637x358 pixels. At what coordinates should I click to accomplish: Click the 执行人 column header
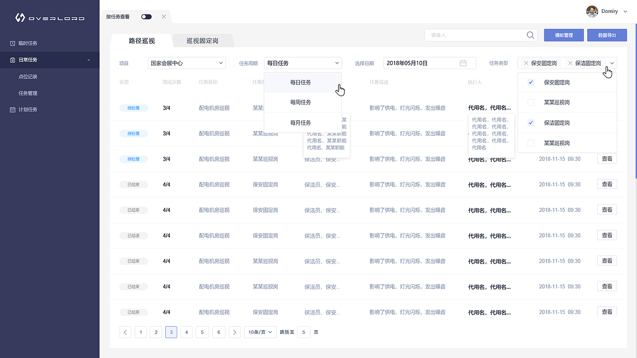click(x=475, y=82)
